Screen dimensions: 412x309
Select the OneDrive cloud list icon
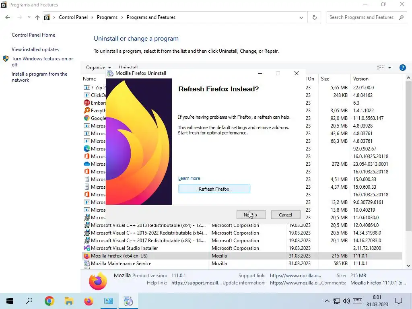click(87, 164)
